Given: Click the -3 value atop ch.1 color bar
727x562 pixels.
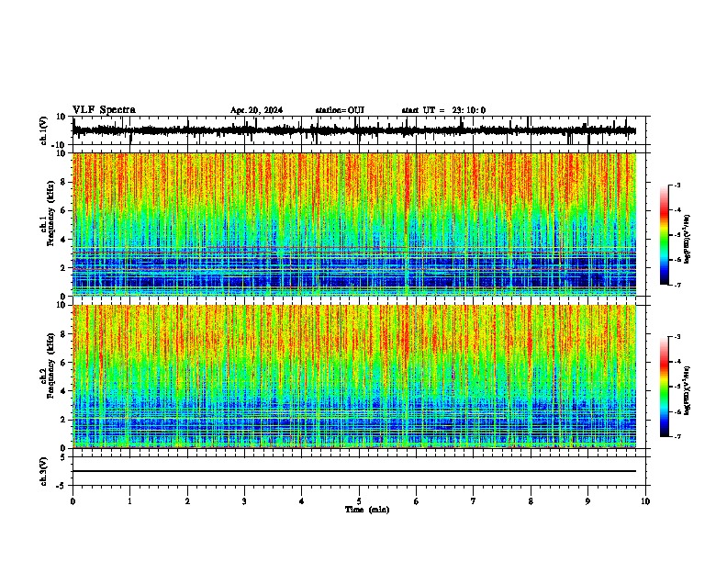Looking at the screenshot, I should [x=677, y=185].
